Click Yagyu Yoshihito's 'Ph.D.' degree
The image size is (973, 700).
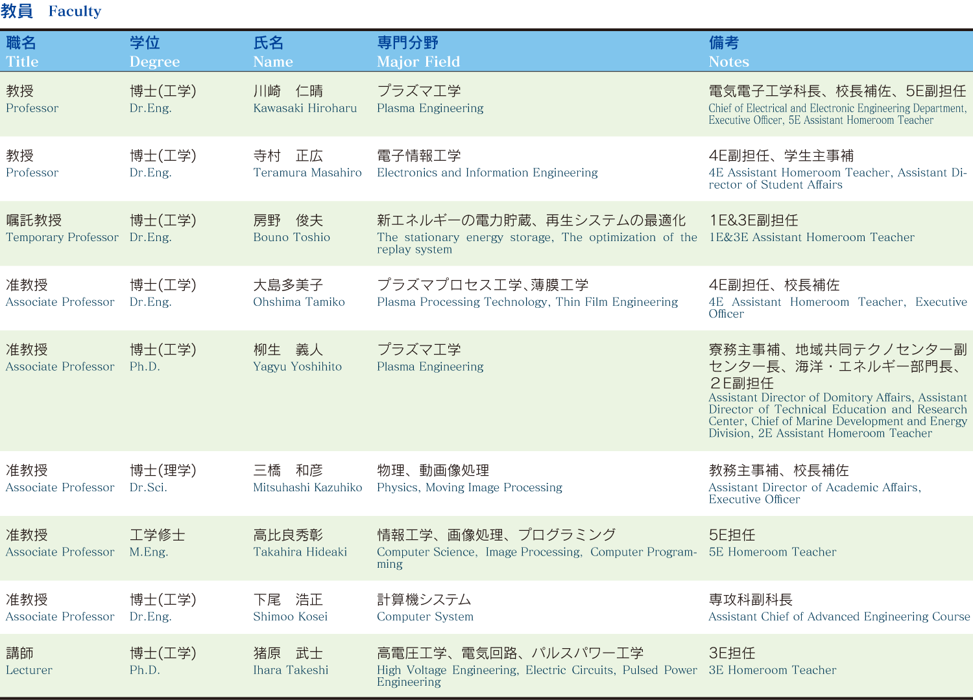pos(144,367)
